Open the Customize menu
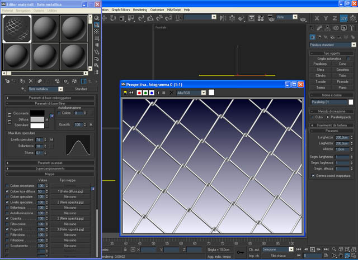The width and height of the screenshot is (358, 260). pyautogui.click(x=157, y=9)
